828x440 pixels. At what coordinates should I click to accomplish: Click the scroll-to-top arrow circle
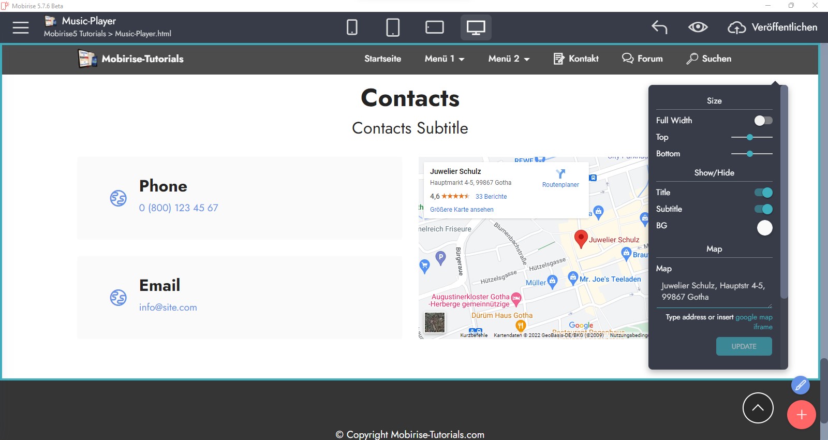pyautogui.click(x=758, y=408)
